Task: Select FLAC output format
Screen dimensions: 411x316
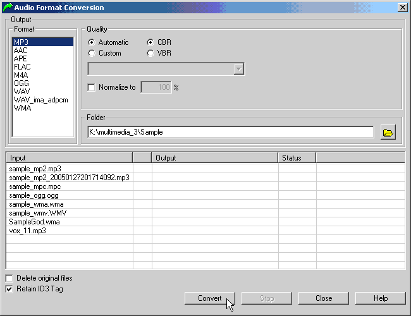Action: pos(43,67)
